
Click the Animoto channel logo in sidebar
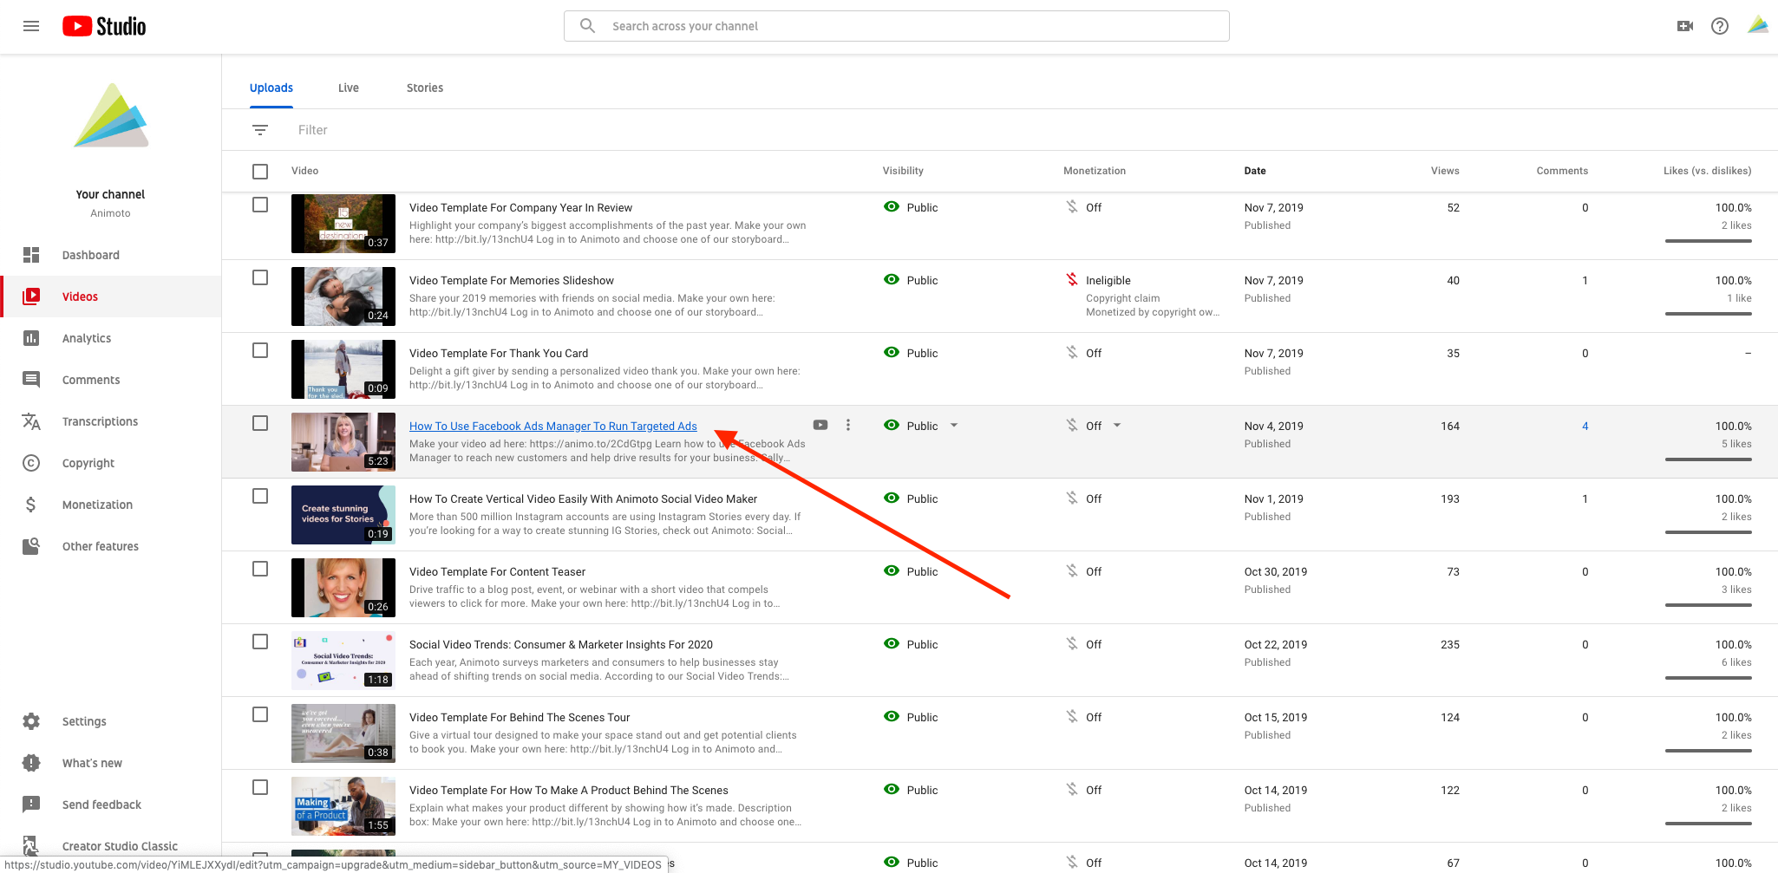(x=111, y=116)
